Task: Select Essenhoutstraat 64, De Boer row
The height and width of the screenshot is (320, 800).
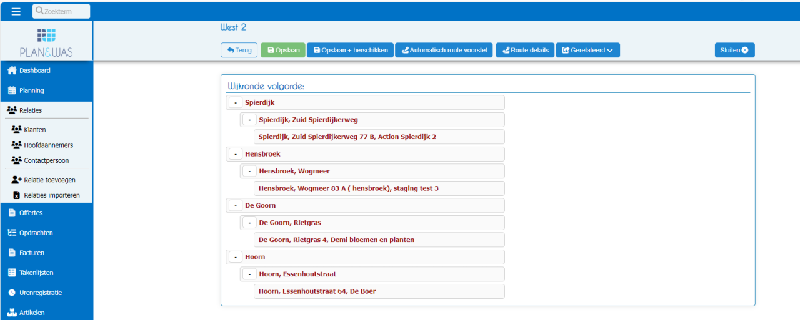Action: tap(379, 291)
